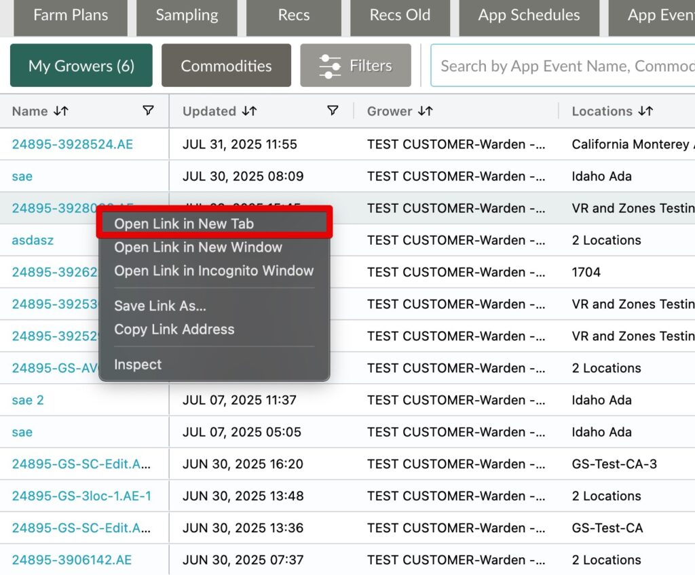Screen dimensions: 695x575
Task: Choose Open Link in New Tab
Action: 214,224
